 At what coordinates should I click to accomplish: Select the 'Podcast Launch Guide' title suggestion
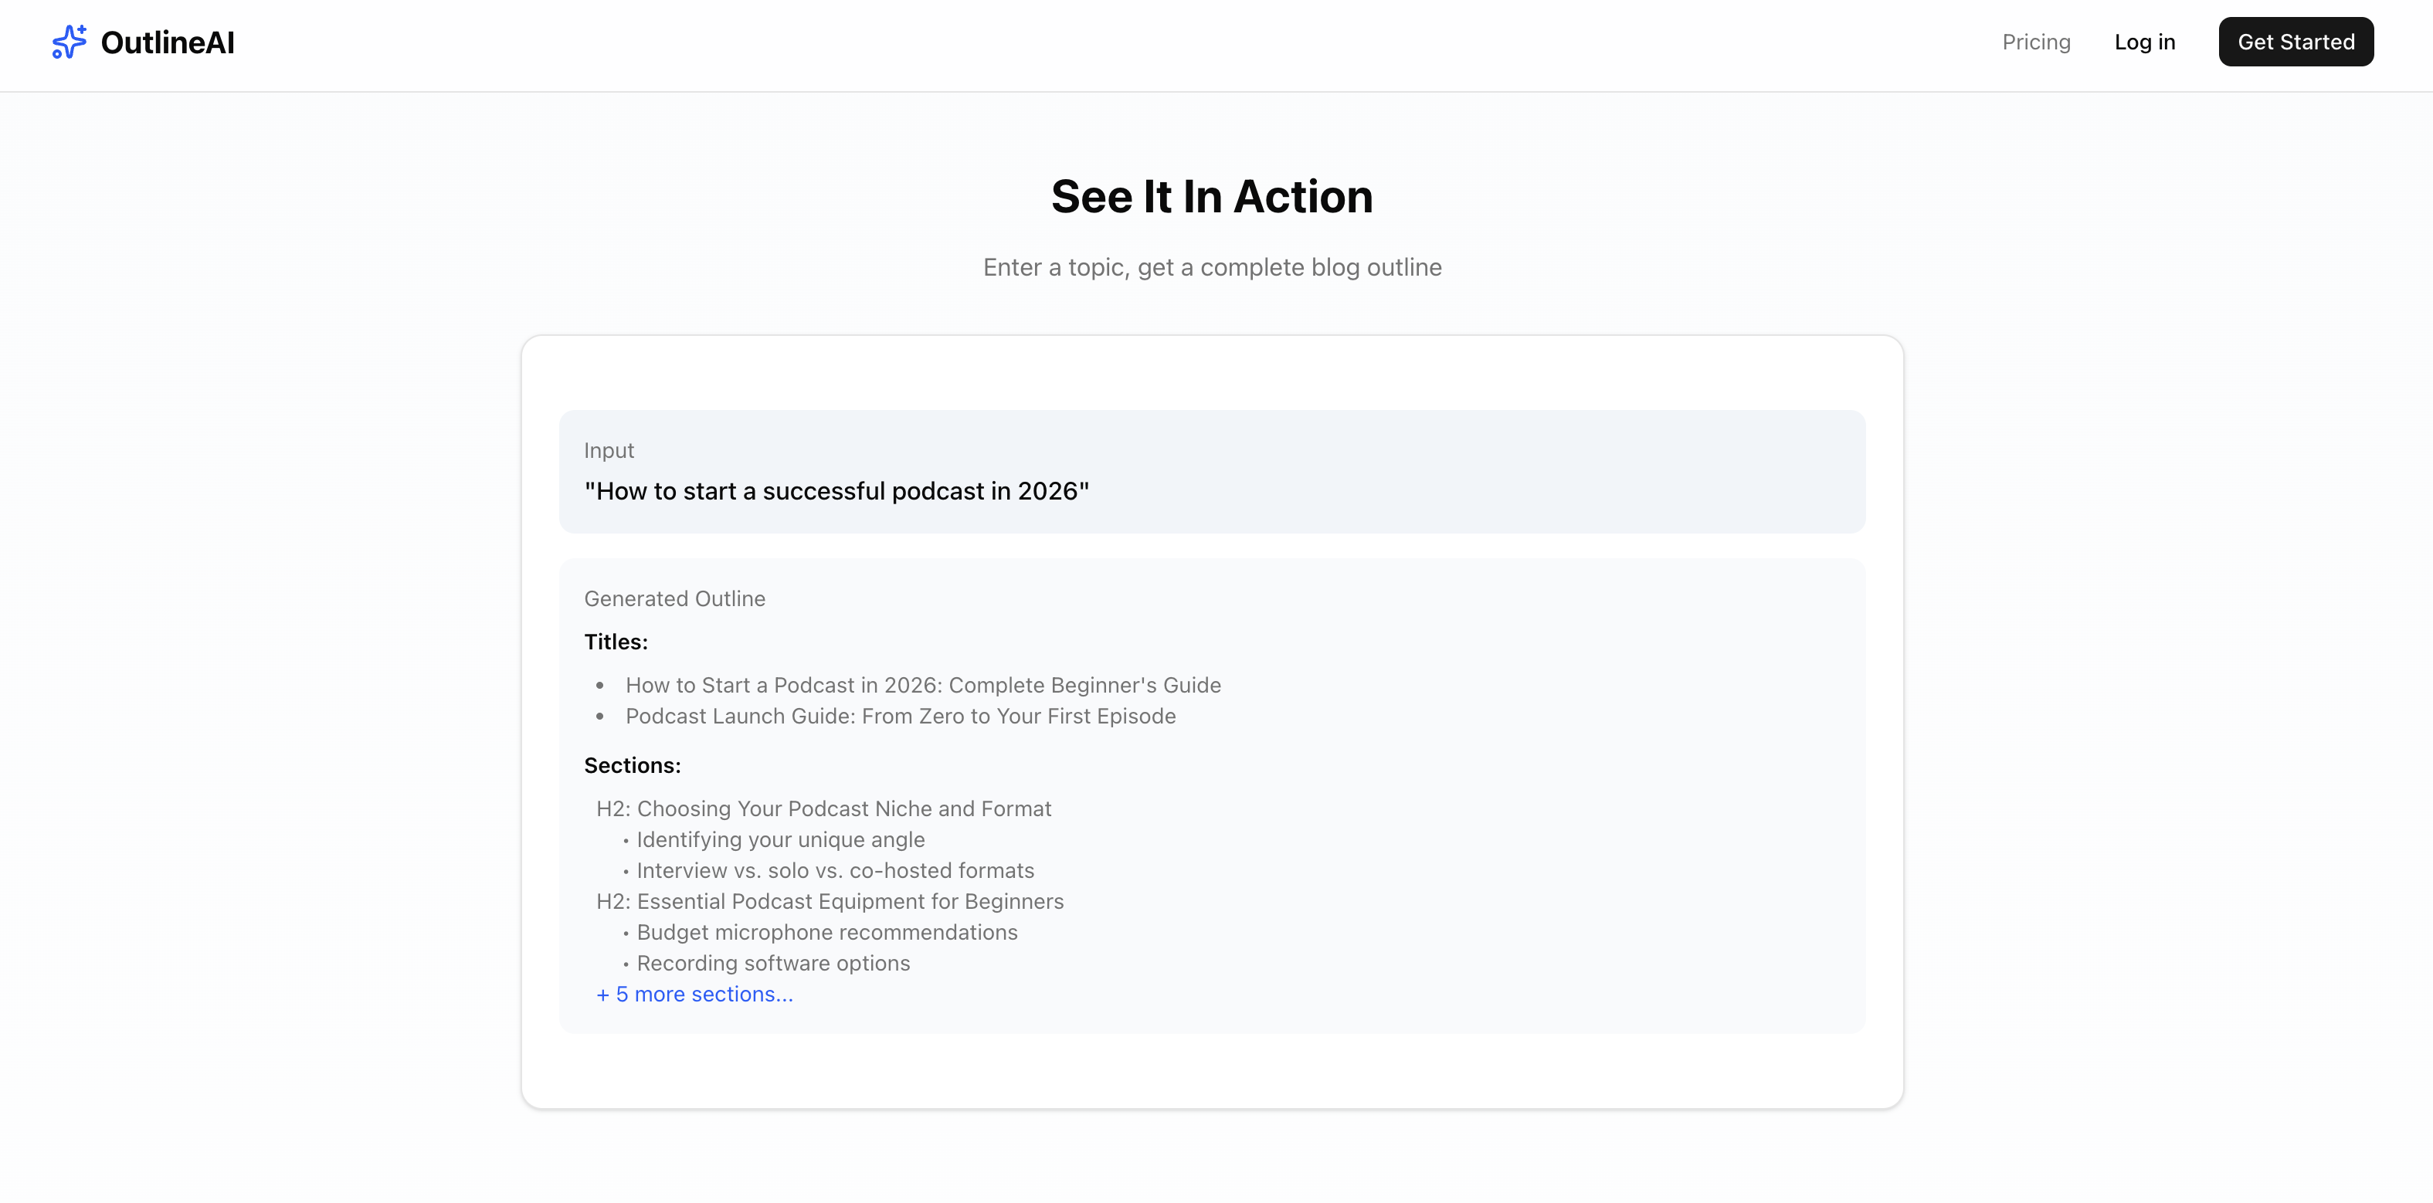(x=899, y=716)
